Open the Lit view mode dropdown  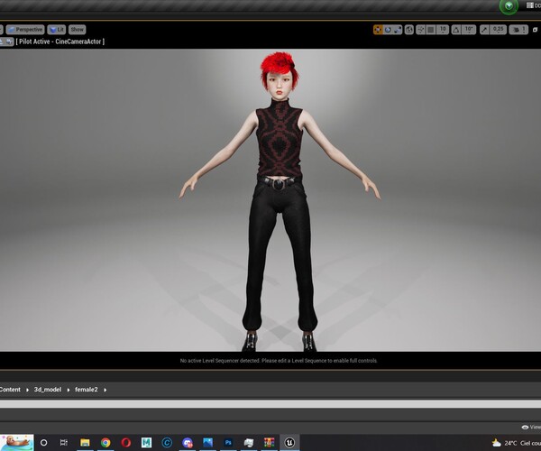pyautogui.click(x=57, y=30)
